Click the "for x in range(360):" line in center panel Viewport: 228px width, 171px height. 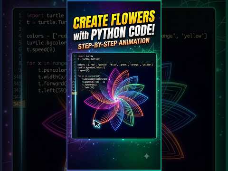click(89, 76)
